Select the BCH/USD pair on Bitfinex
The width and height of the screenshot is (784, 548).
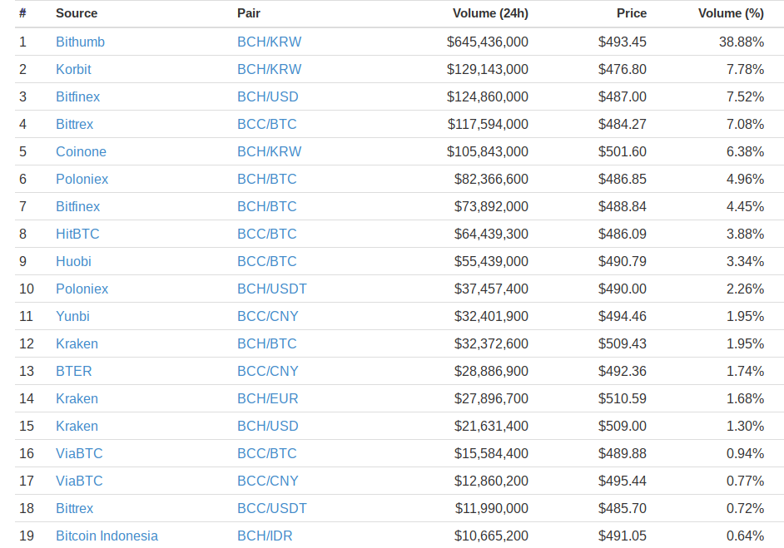(267, 97)
